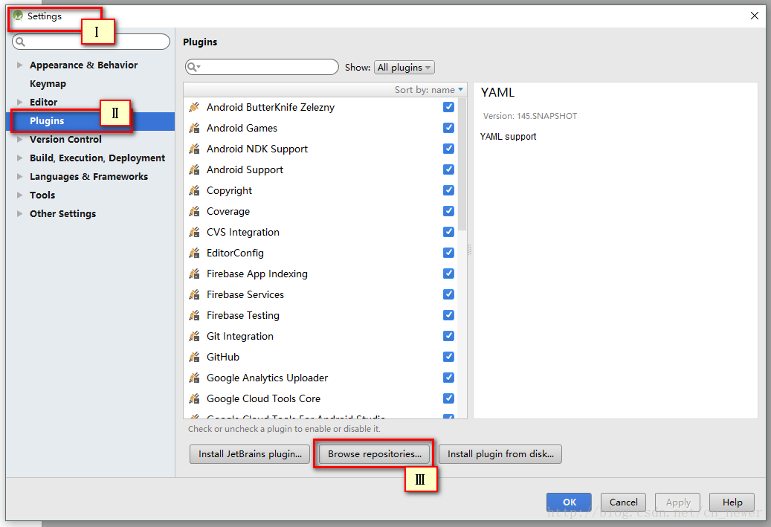Click Install plugin from disk button
This screenshot has height=527, width=771.
pyautogui.click(x=500, y=454)
